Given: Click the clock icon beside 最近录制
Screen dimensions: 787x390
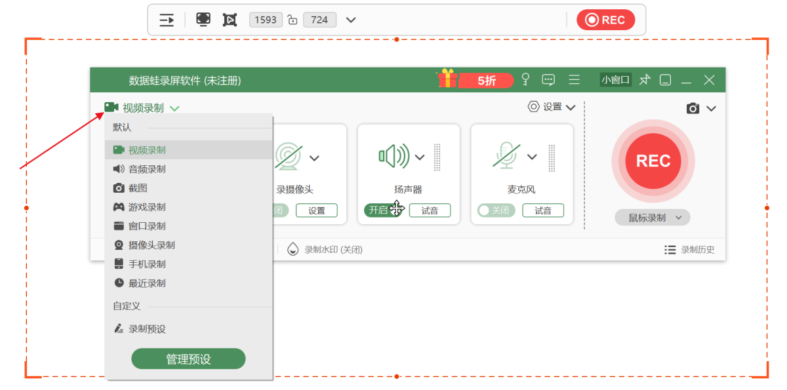Looking at the screenshot, I should (x=119, y=283).
